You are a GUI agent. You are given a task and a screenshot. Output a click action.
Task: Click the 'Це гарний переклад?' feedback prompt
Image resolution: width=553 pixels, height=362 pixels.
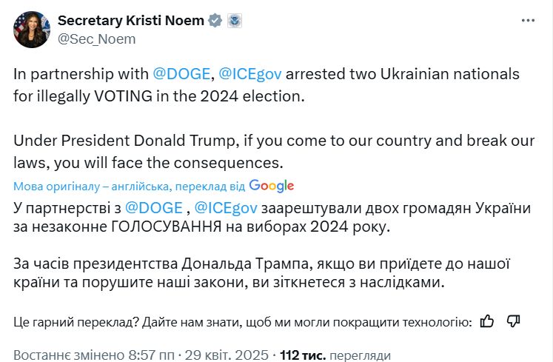(242, 321)
